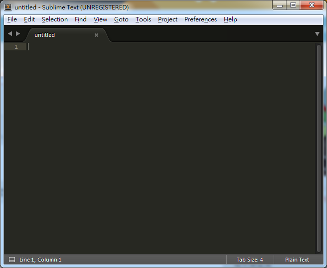
Task: Close the Sublime Text window
Action: pos(312,5)
